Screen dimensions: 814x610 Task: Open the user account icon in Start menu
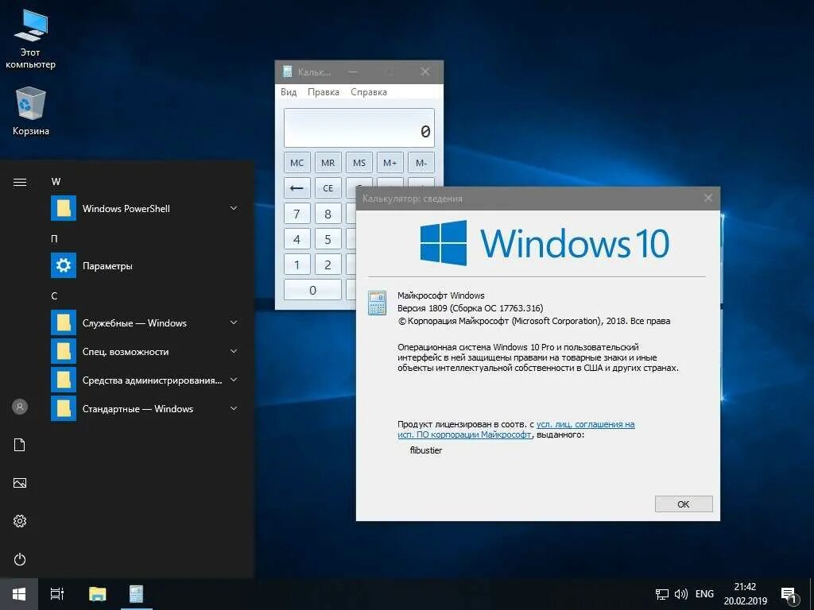point(19,407)
